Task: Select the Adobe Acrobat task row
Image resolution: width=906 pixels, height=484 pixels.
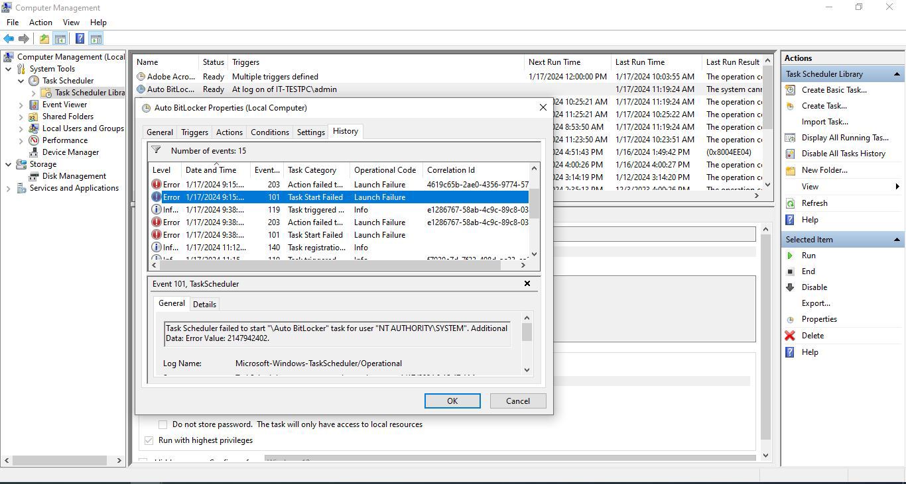Action: (448, 77)
